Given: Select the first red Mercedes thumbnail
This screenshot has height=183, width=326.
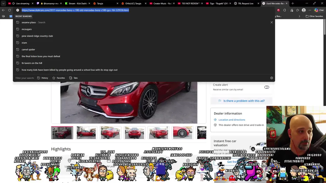Looking at the screenshot, I should click(x=62, y=133).
